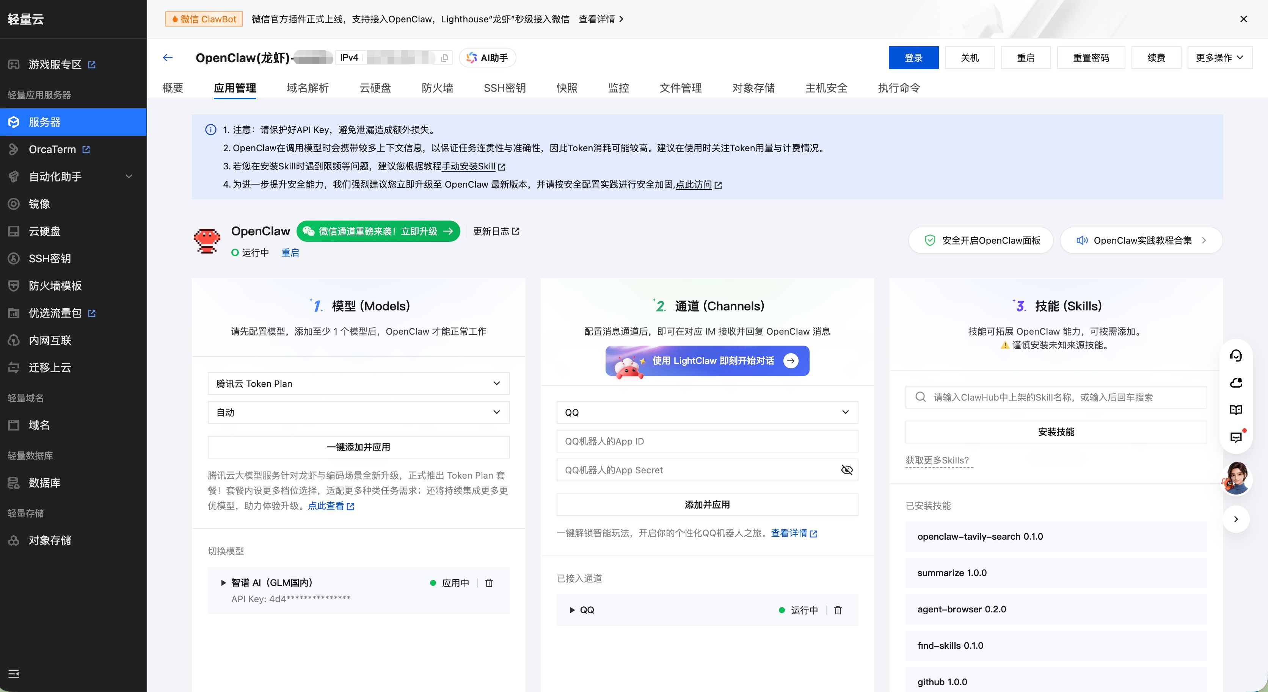Switch to 防火墙 tab
1268x692 pixels.
pyautogui.click(x=437, y=88)
